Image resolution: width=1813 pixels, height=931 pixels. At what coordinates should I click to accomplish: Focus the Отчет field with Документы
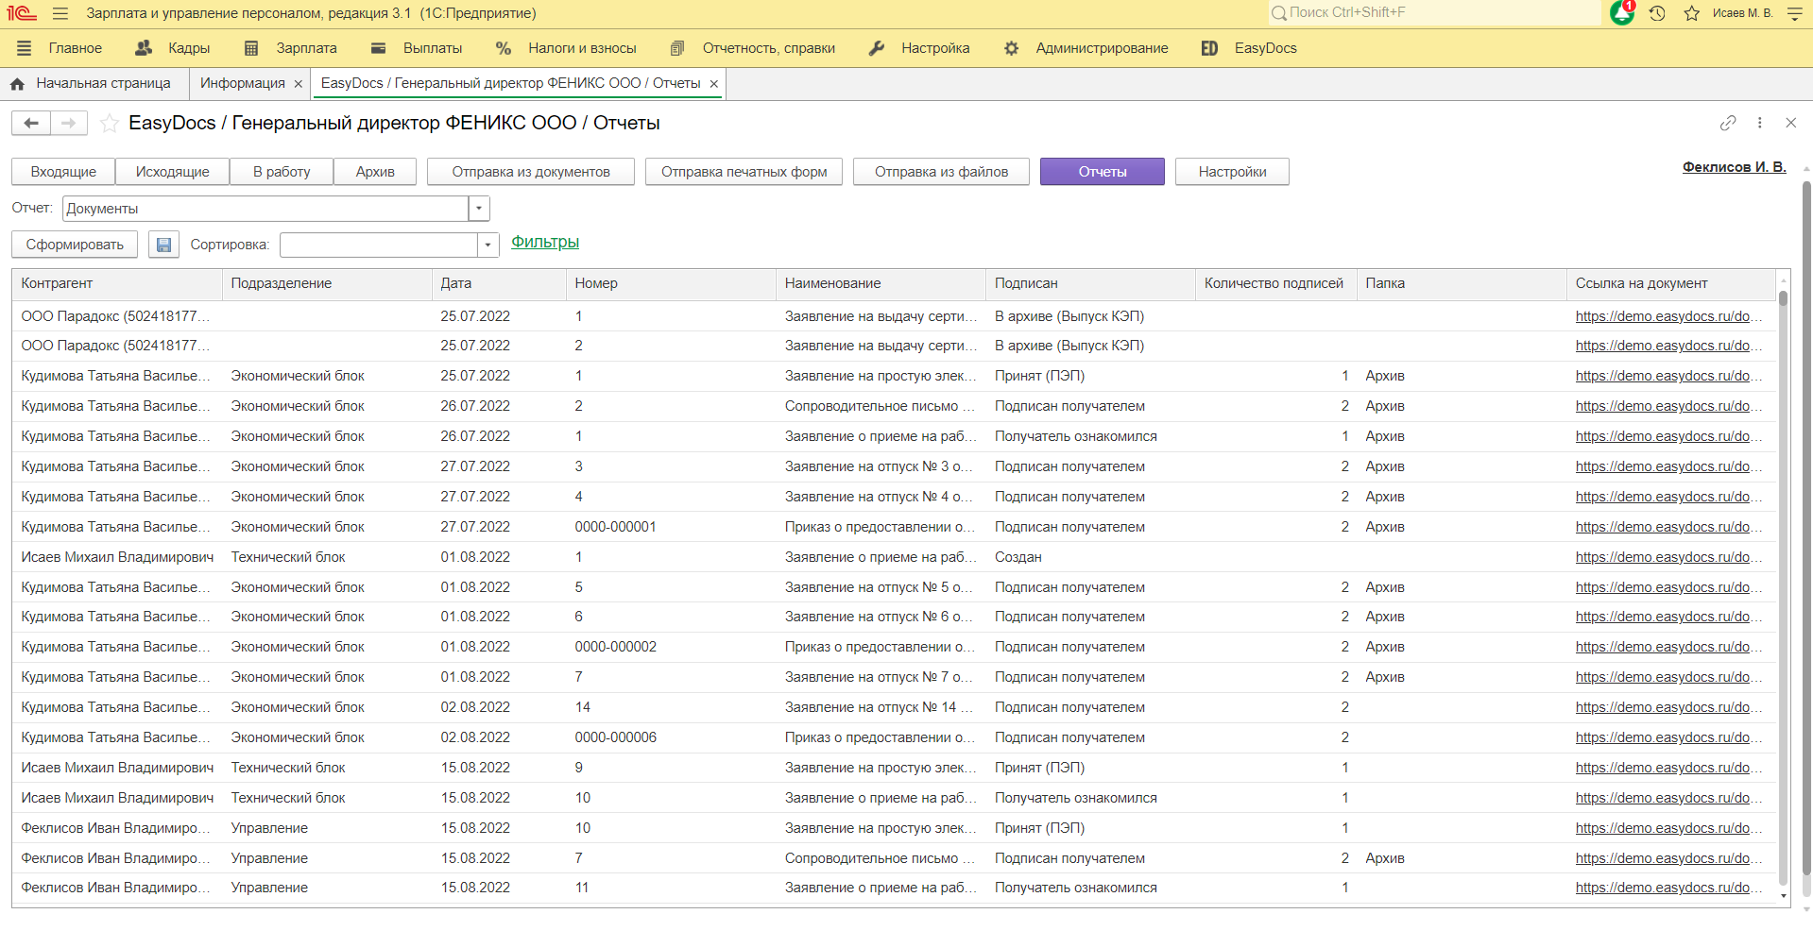(265, 209)
